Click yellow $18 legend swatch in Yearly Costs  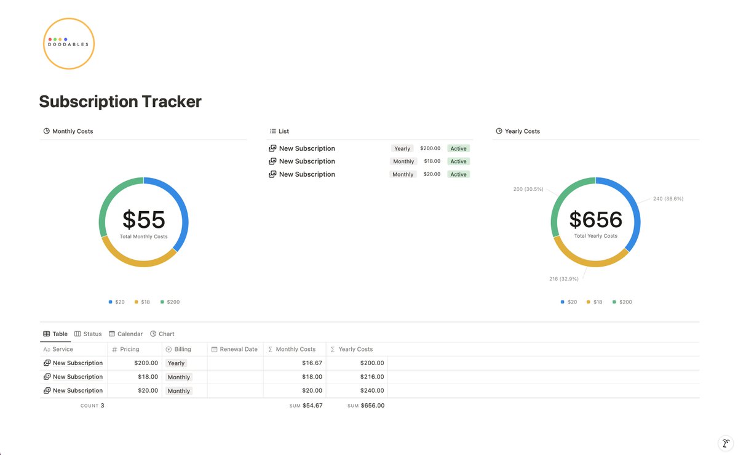[x=589, y=302]
